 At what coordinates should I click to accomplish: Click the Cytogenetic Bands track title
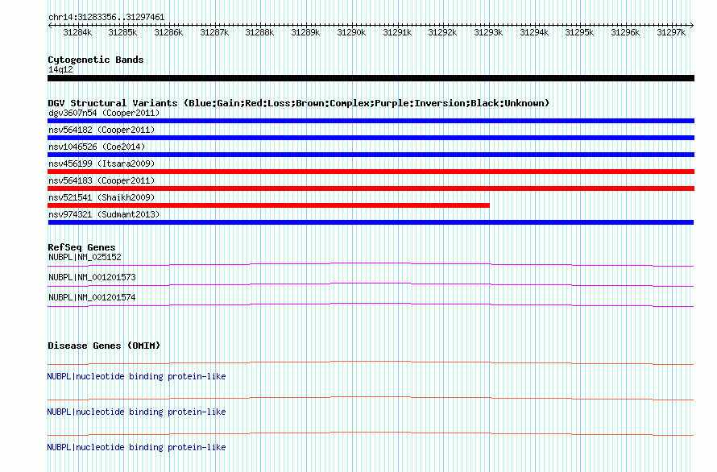tap(96, 60)
